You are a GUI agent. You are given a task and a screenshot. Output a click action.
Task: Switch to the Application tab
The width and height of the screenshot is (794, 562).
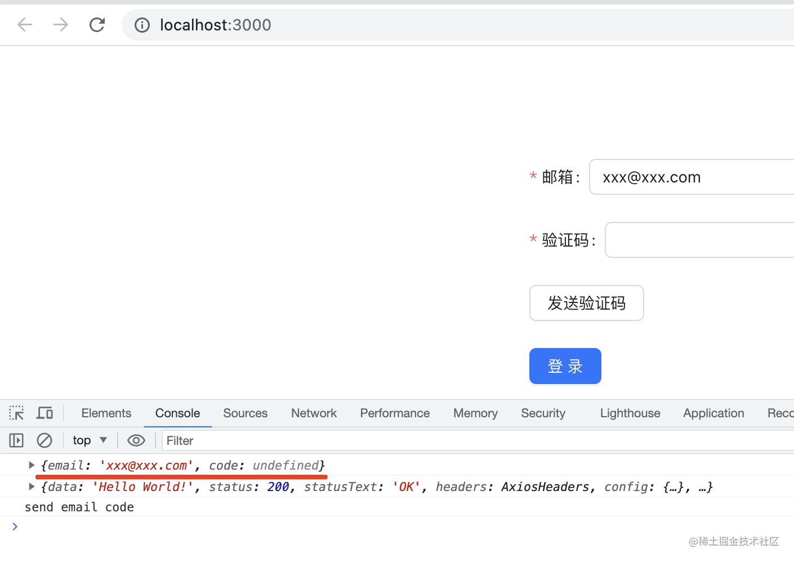point(713,413)
